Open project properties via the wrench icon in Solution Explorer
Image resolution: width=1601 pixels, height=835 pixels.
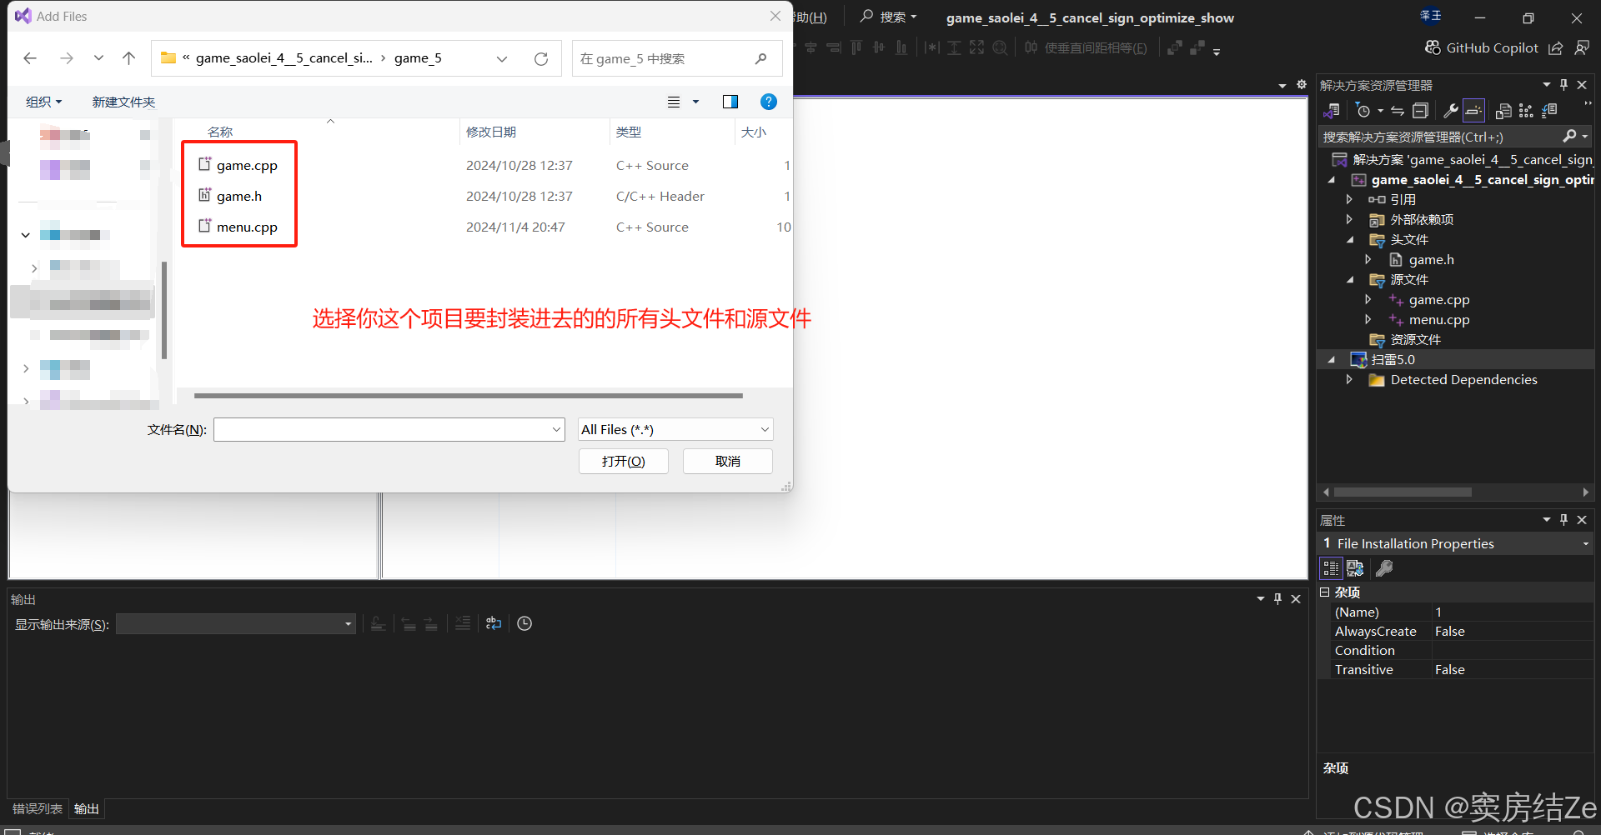click(1451, 109)
